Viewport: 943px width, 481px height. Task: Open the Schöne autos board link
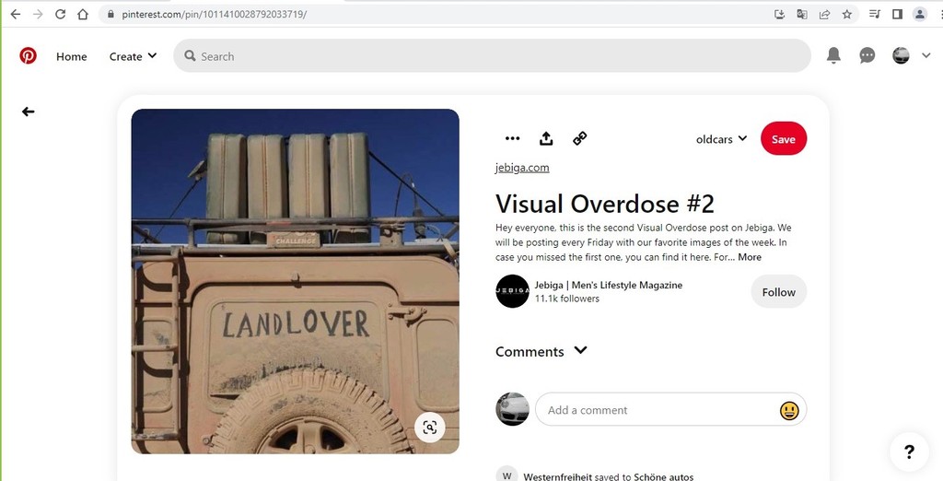pos(661,476)
